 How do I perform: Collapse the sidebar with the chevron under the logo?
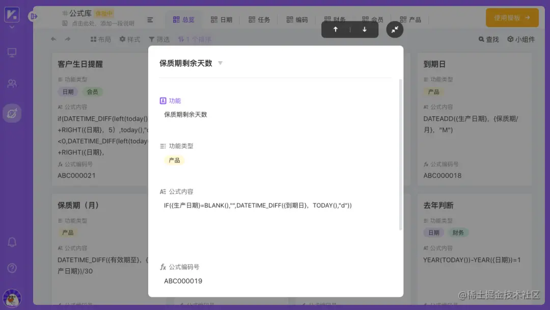point(11,25)
